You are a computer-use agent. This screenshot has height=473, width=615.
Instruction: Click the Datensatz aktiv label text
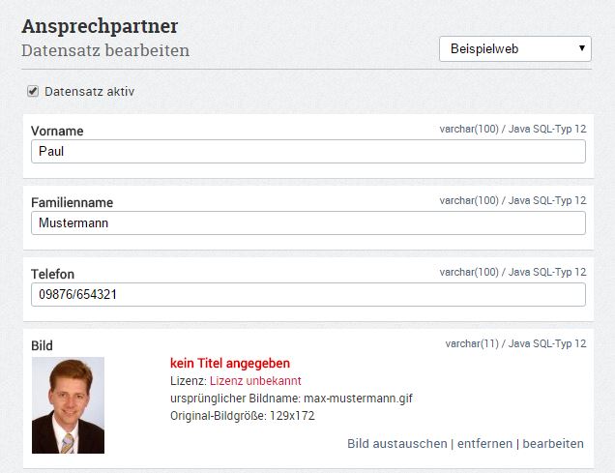89,92
